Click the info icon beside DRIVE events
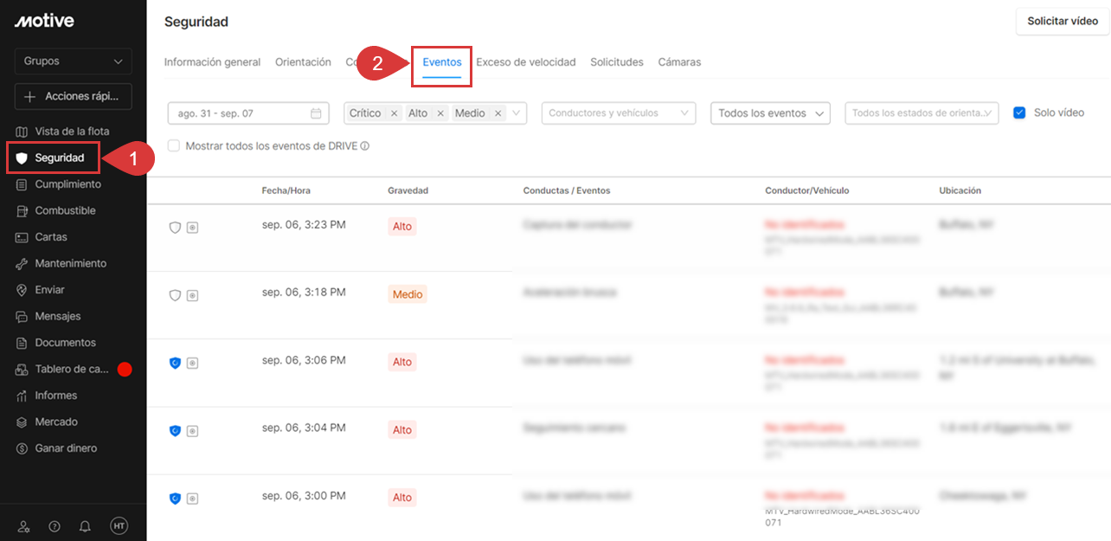The height and width of the screenshot is (541, 1111). [365, 146]
